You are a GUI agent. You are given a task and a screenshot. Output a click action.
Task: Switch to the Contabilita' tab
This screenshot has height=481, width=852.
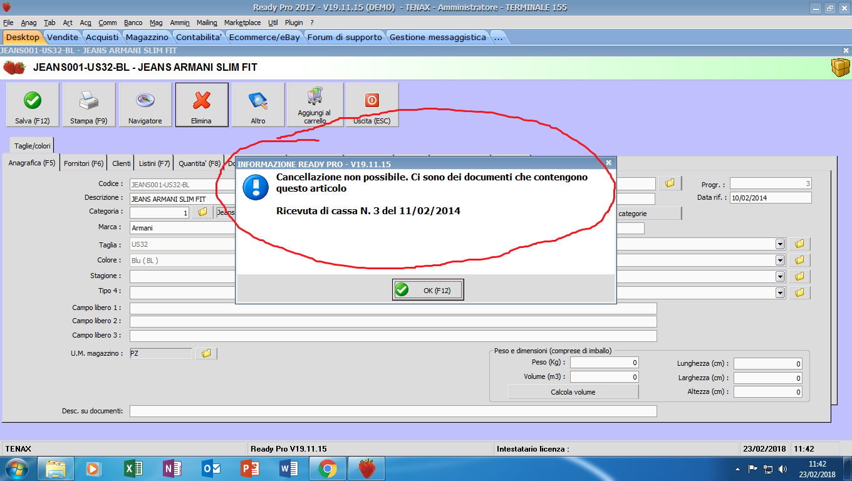tap(199, 37)
